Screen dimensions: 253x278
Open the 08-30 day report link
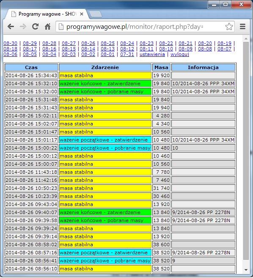pos(10,43)
